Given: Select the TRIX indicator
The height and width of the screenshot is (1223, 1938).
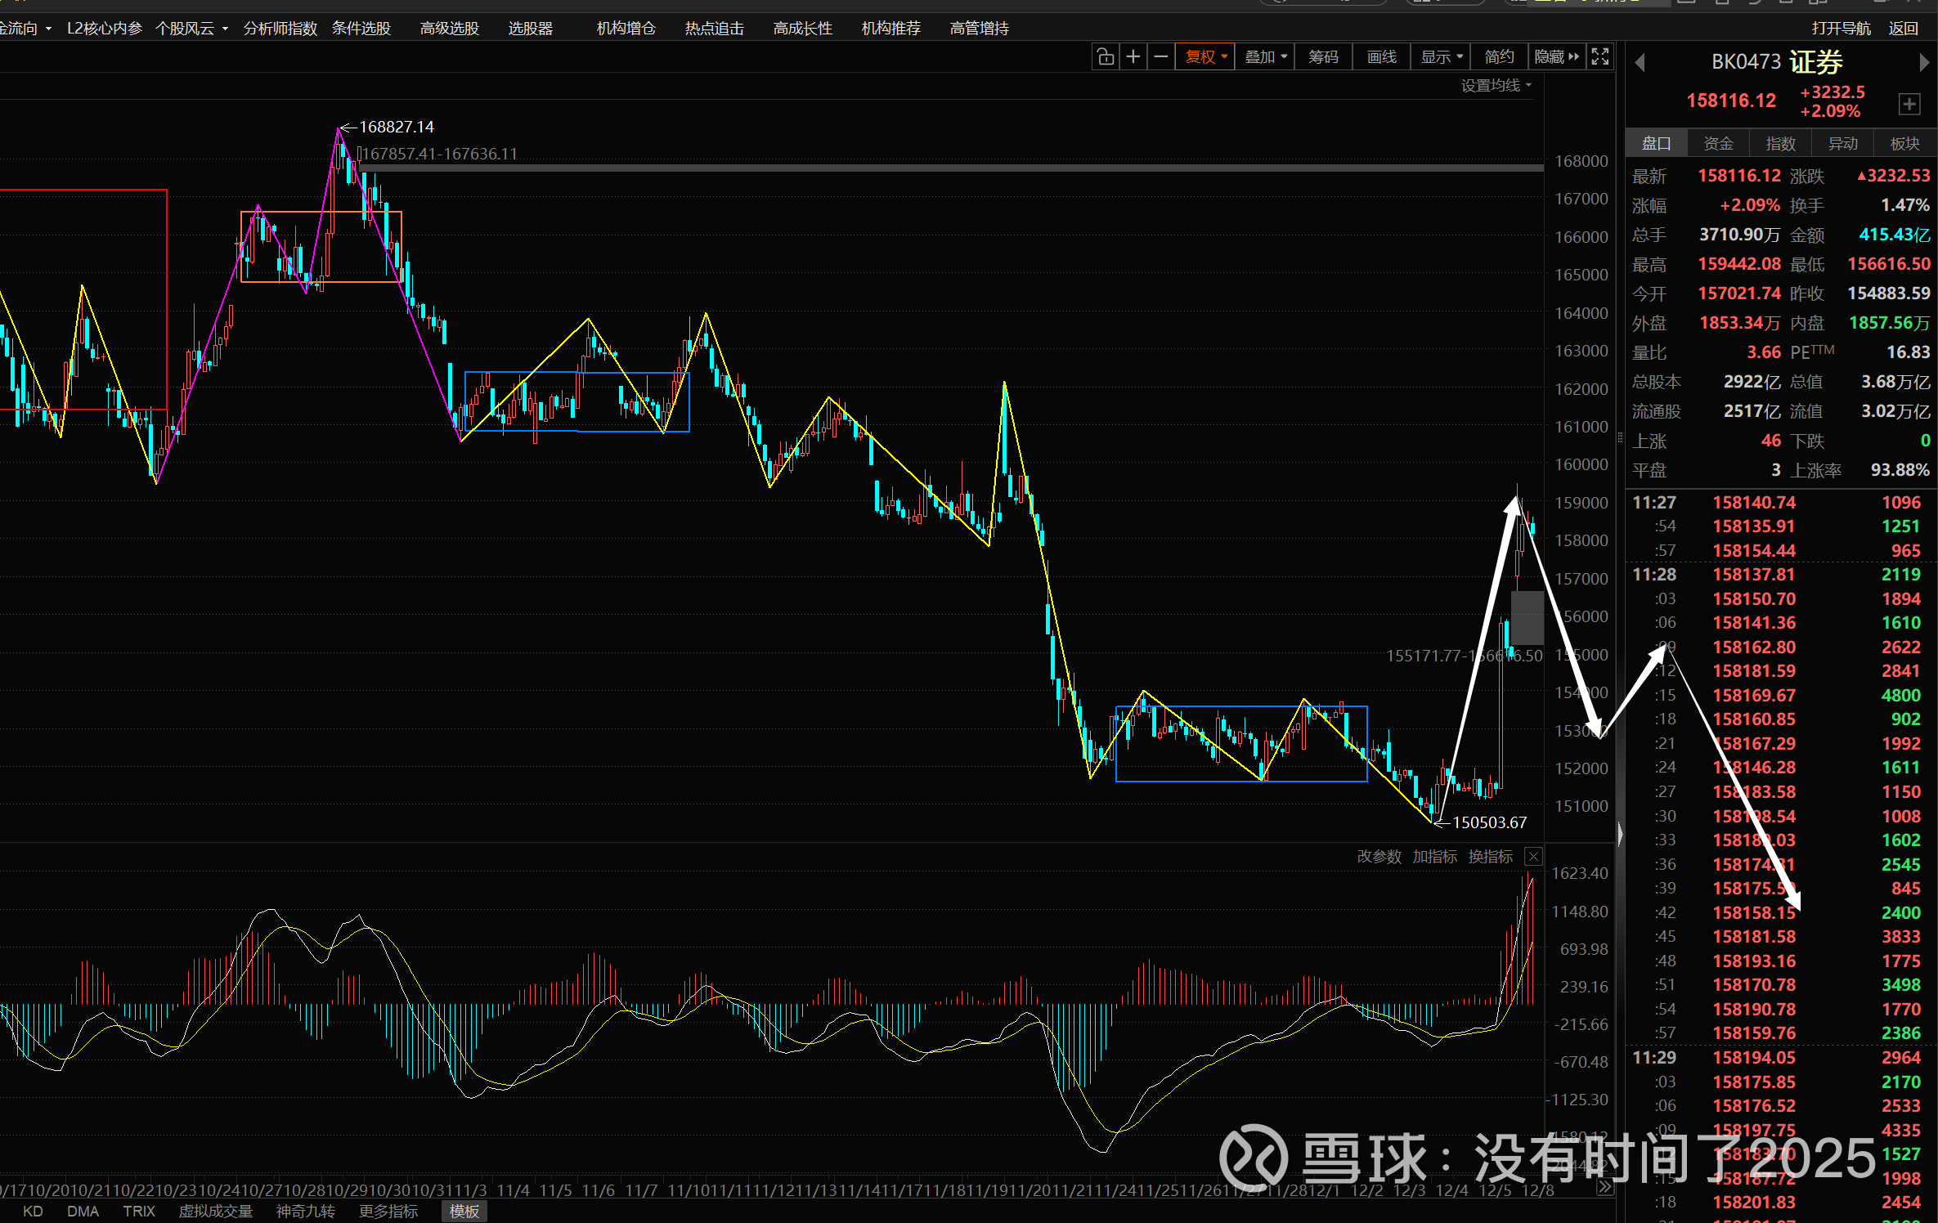Looking at the screenshot, I should tap(138, 1211).
